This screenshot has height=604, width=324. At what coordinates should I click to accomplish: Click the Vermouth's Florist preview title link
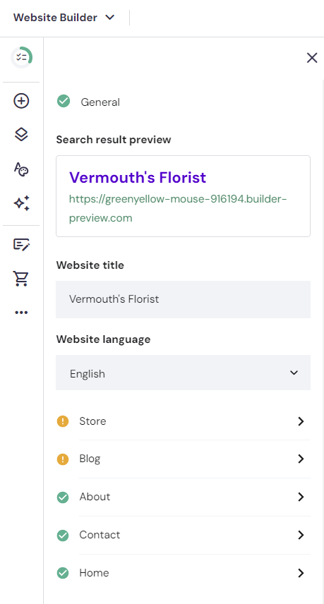coord(138,177)
